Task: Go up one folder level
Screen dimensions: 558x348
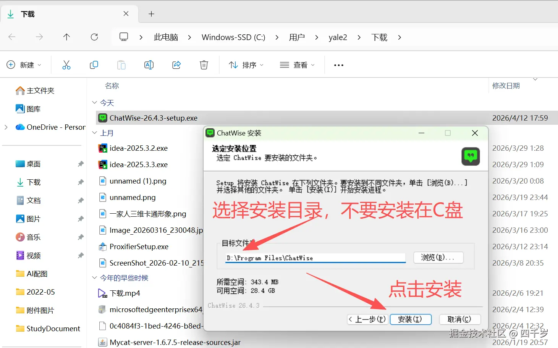Action: 66,37
